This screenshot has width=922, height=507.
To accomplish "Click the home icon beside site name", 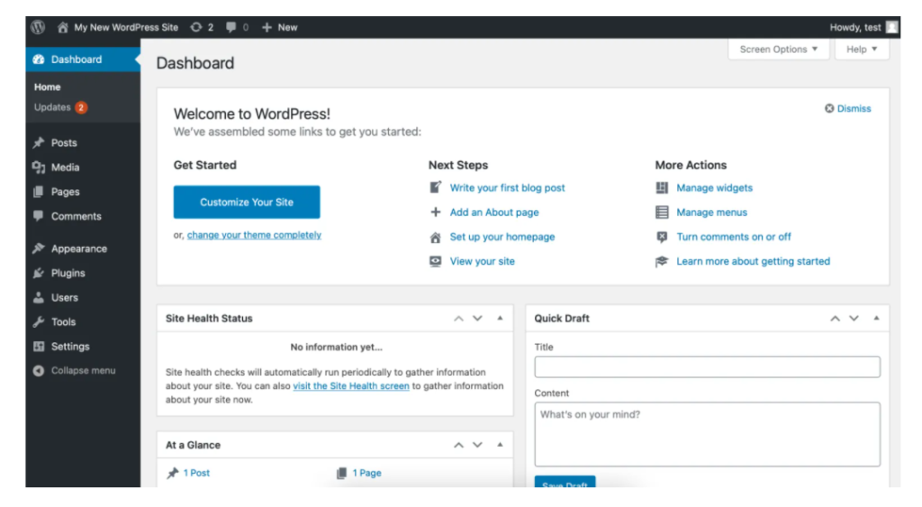I will (63, 27).
